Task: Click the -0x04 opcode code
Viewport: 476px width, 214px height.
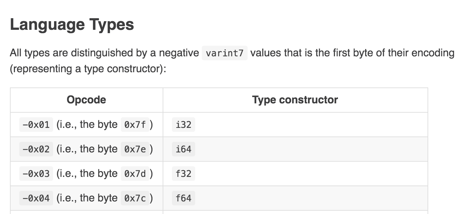Action: (x=36, y=198)
